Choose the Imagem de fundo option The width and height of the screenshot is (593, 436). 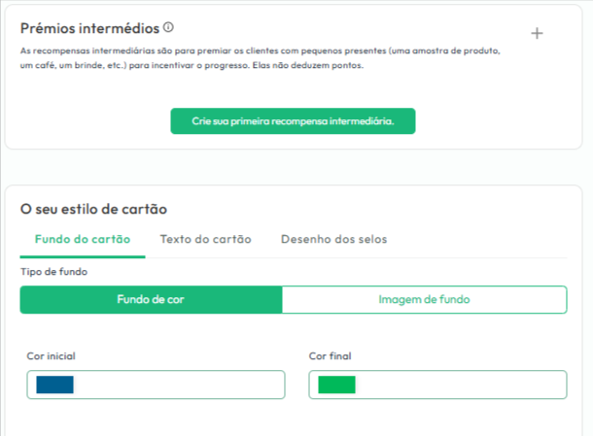click(x=424, y=299)
